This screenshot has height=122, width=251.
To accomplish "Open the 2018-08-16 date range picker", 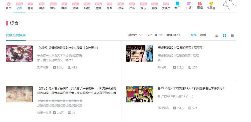I will [164, 35].
